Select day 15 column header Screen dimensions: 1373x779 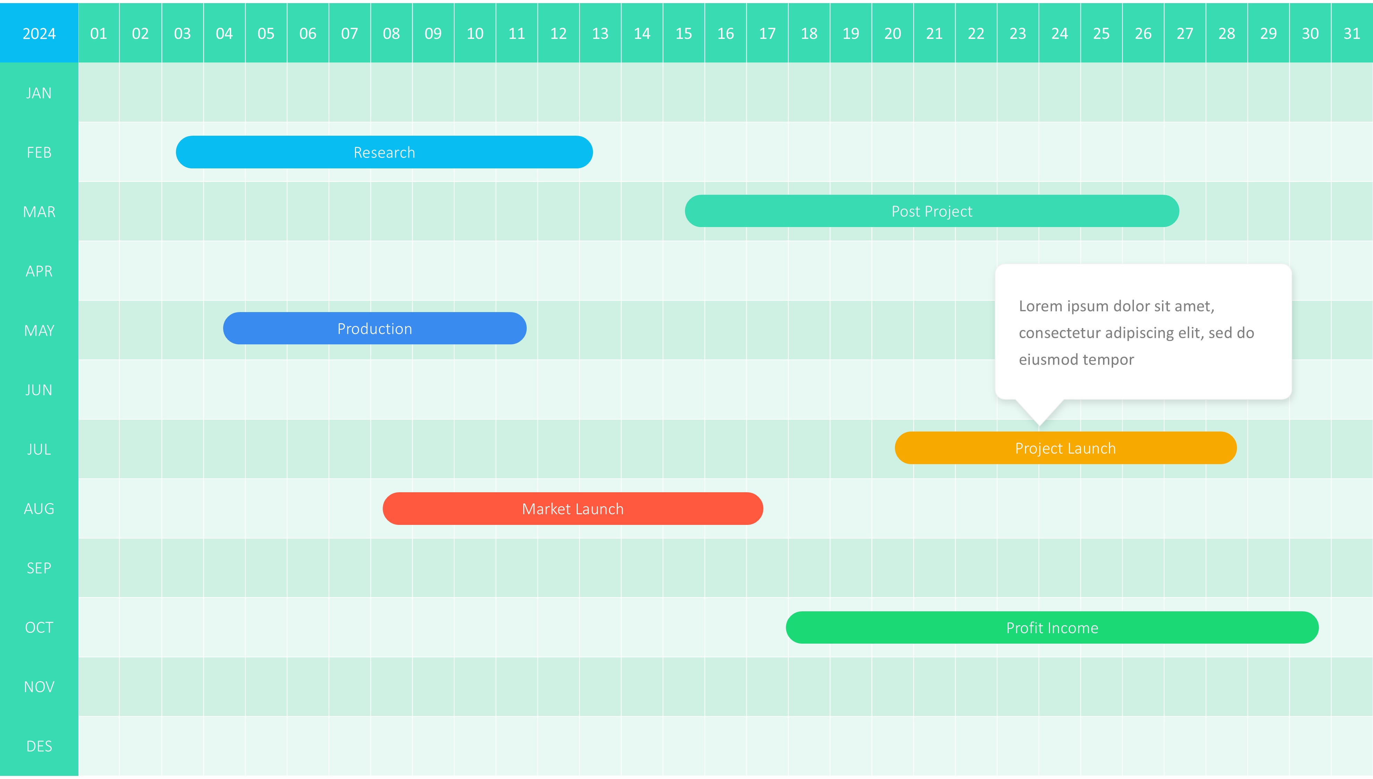[683, 33]
